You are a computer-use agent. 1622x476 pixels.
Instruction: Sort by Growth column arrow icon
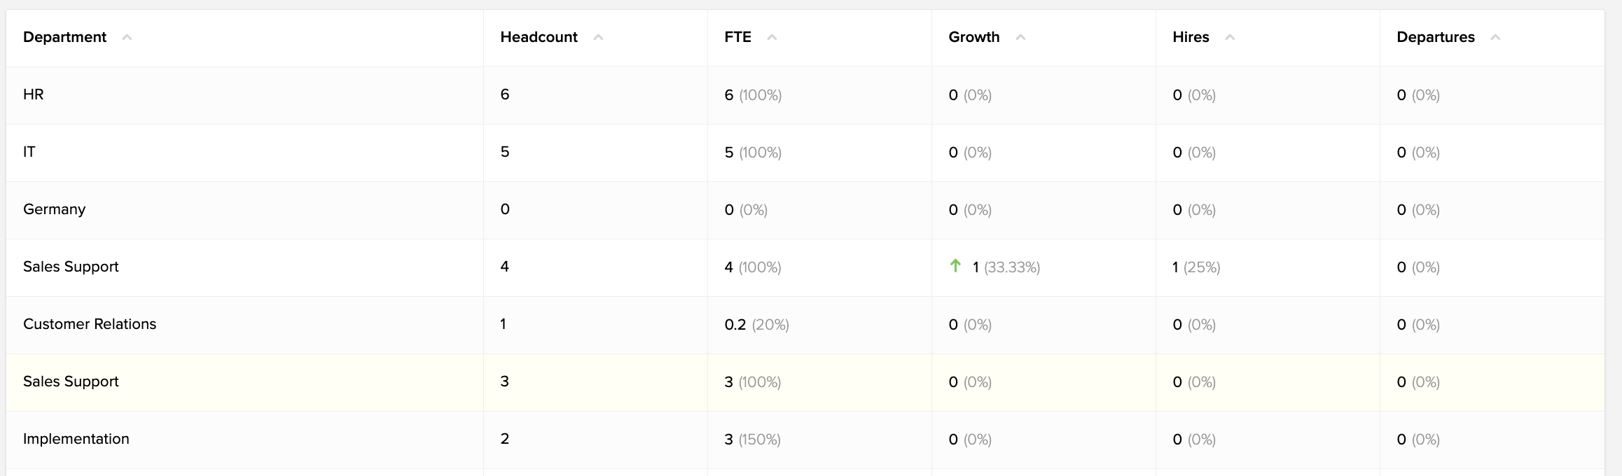1020,37
